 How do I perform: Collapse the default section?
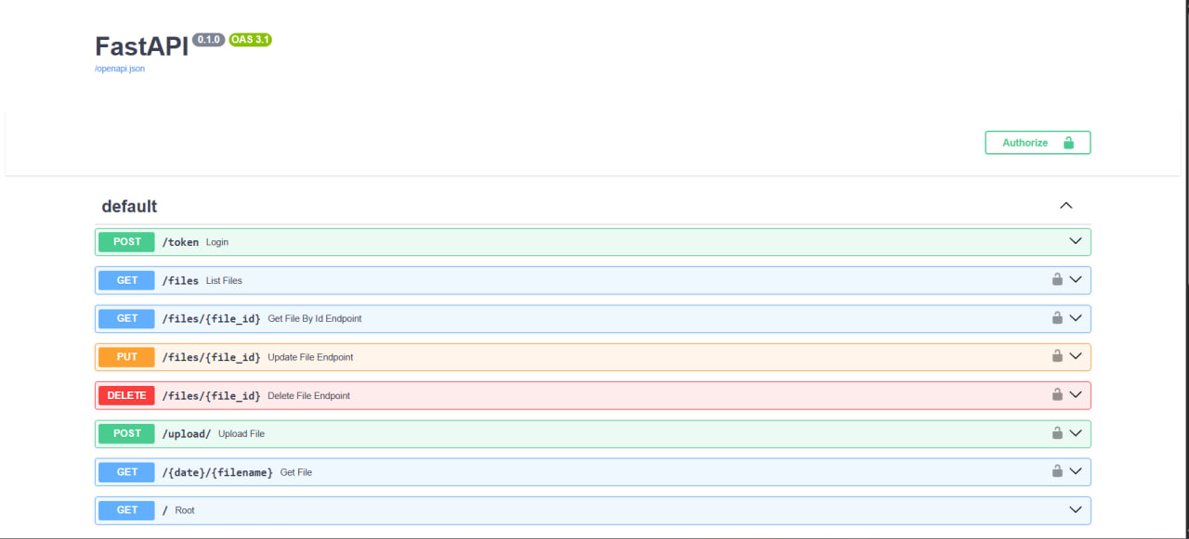tap(1065, 205)
